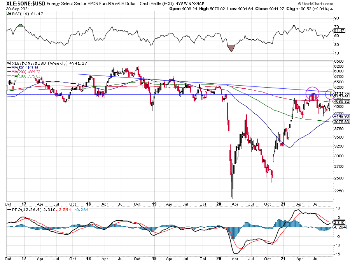The width and height of the screenshot is (350, 262).
Task: Click the red 2.594 PPO signal value
Action: click(x=65, y=210)
